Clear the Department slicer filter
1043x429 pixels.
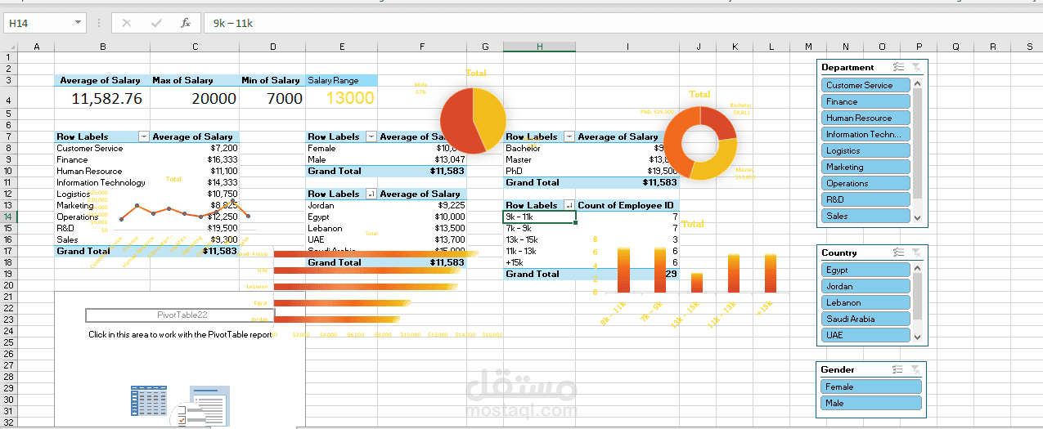tap(916, 68)
